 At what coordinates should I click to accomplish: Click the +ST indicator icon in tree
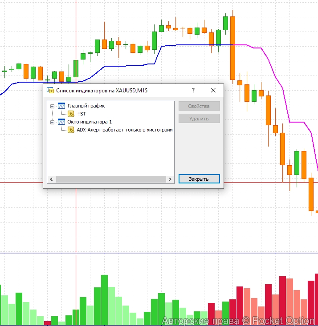point(71,114)
